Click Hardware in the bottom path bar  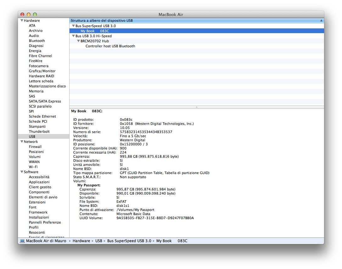81,241
